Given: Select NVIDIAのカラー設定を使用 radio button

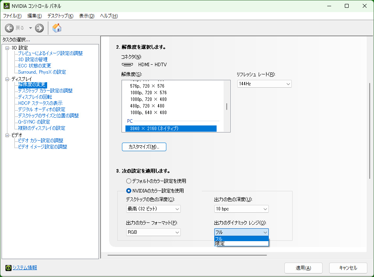Looking at the screenshot, I should [x=129, y=191].
